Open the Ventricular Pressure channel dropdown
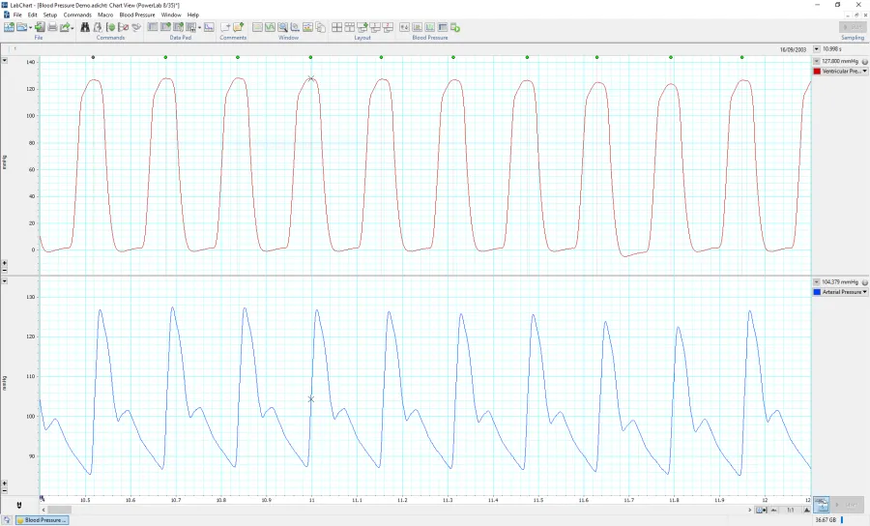The image size is (870, 526). point(864,72)
